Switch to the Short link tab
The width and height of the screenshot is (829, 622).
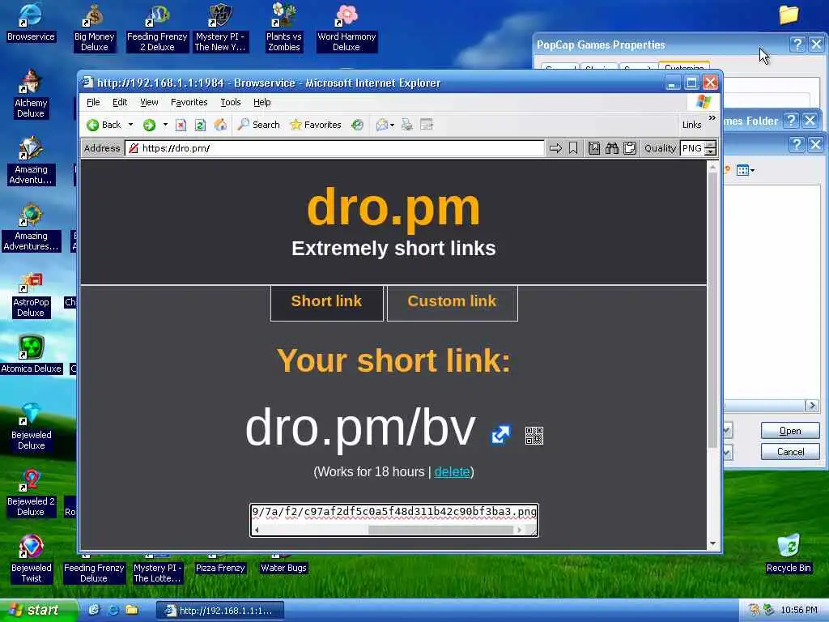tap(327, 303)
